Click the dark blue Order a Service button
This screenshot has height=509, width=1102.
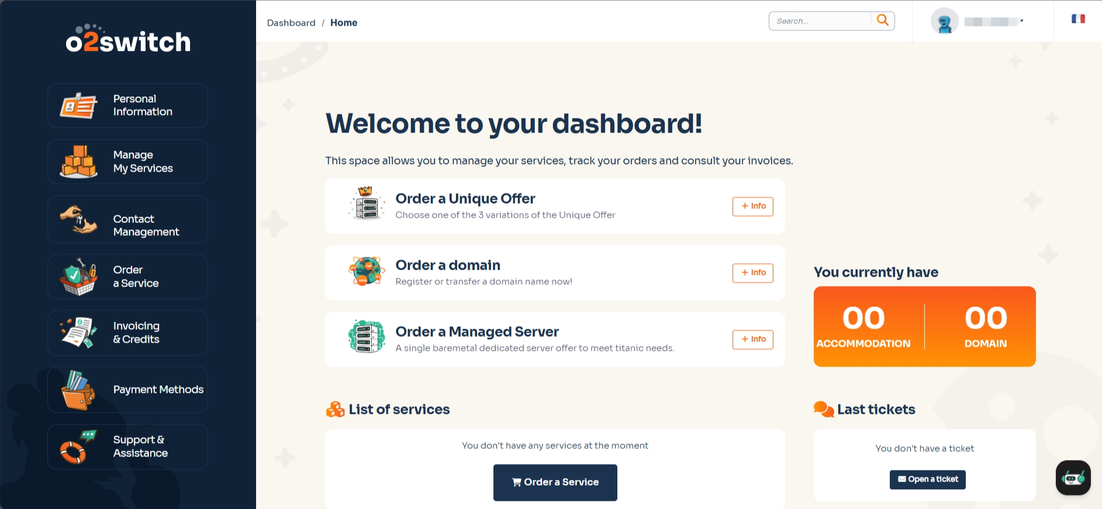click(x=555, y=482)
